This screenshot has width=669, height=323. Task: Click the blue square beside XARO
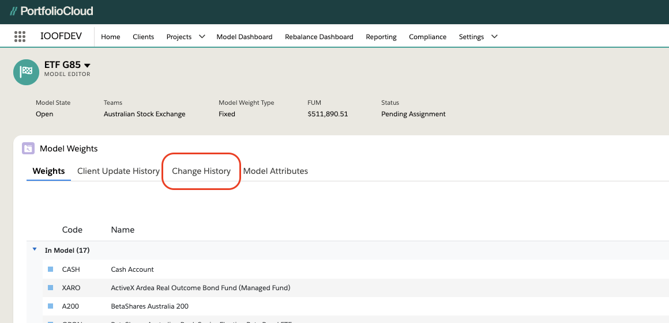coord(50,288)
